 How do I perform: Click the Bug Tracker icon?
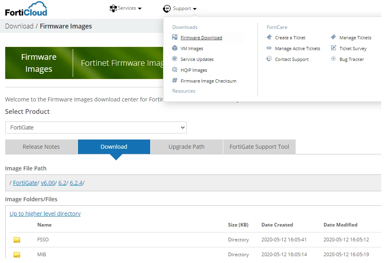tap(333, 59)
